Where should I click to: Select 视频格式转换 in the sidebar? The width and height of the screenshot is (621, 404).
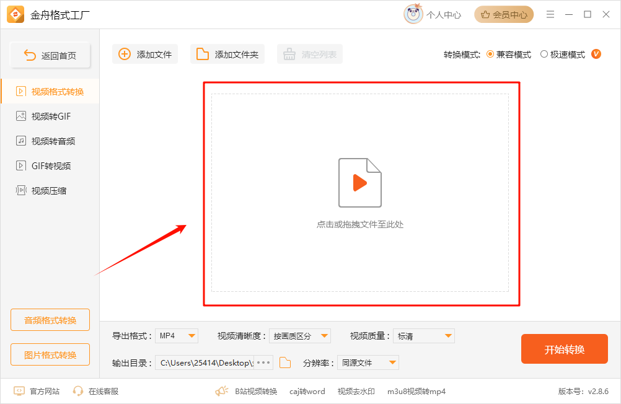click(50, 92)
